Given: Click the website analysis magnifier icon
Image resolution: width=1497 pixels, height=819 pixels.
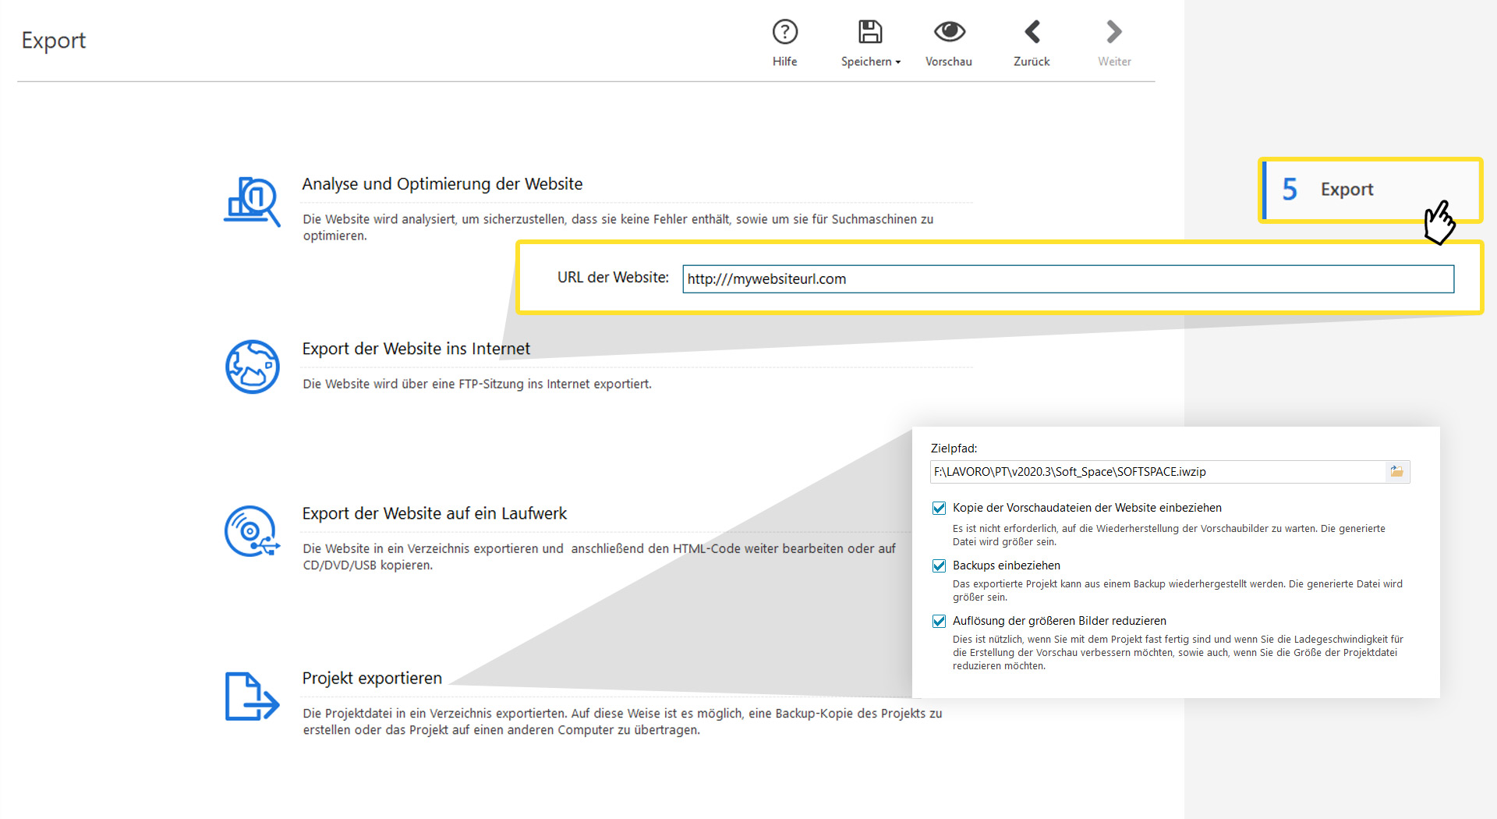Looking at the screenshot, I should click(252, 201).
